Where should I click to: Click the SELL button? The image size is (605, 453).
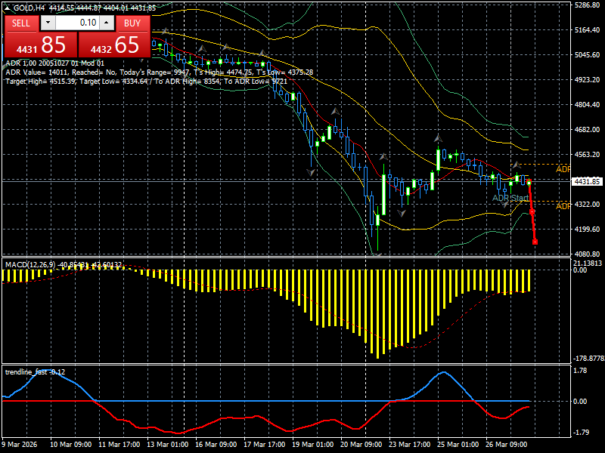coord(21,23)
